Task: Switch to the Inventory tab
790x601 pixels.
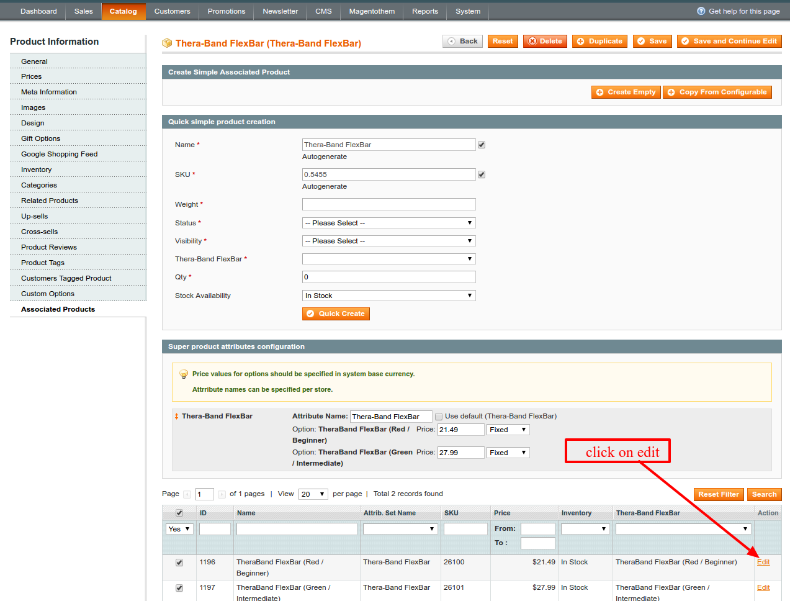Action: click(x=78, y=169)
